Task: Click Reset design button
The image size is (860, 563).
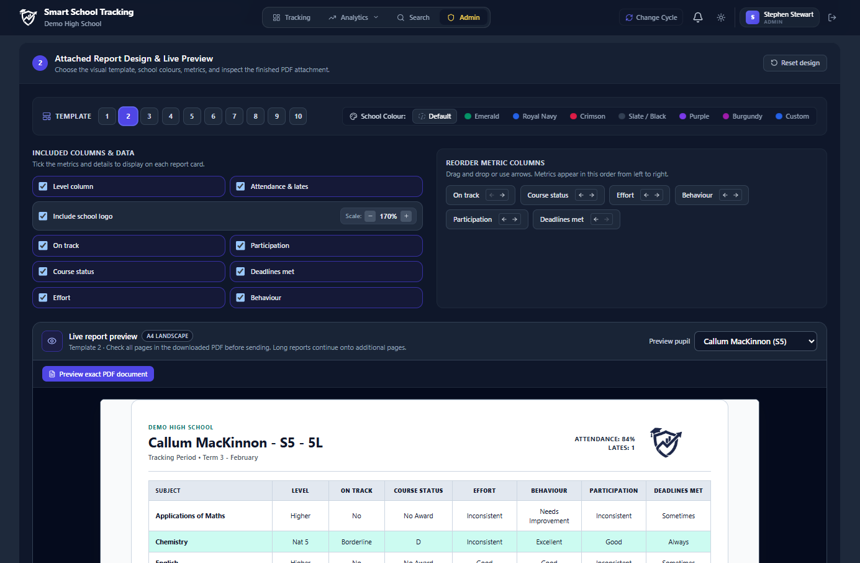Action: click(795, 63)
